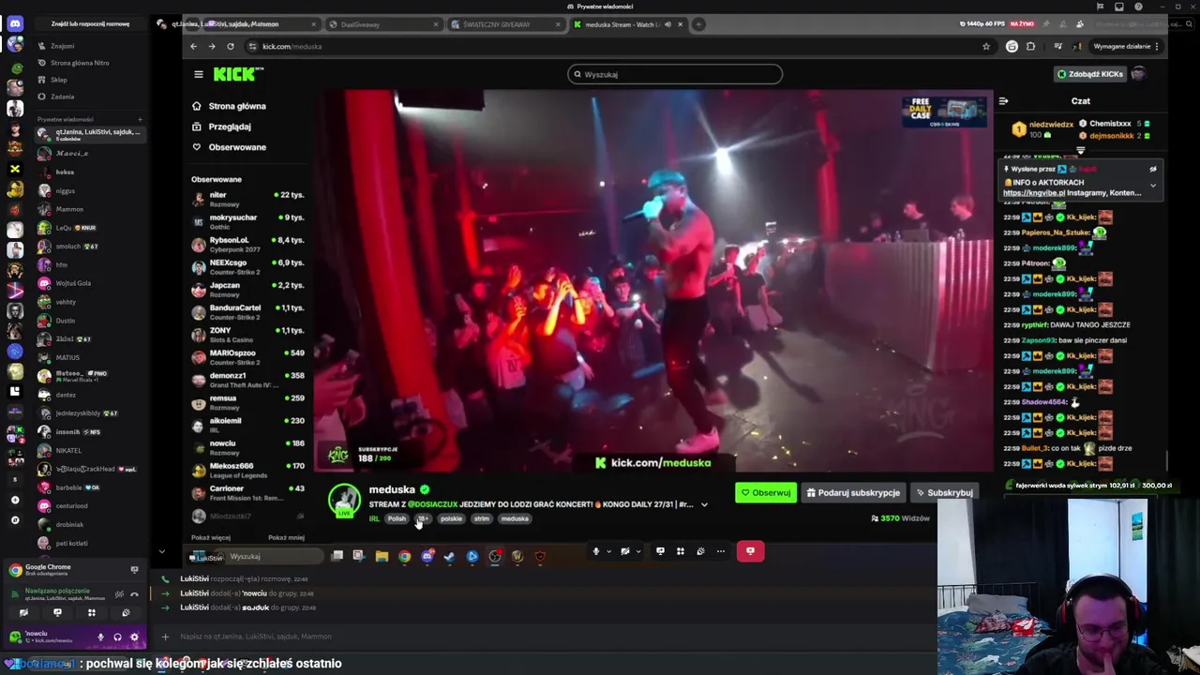1200x675 pixels.
Task: Open a new browser tab
Action: 698,24
